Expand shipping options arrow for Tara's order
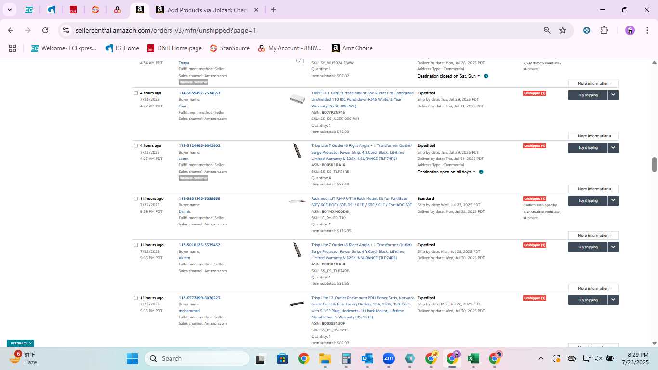 pyautogui.click(x=613, y=95)
